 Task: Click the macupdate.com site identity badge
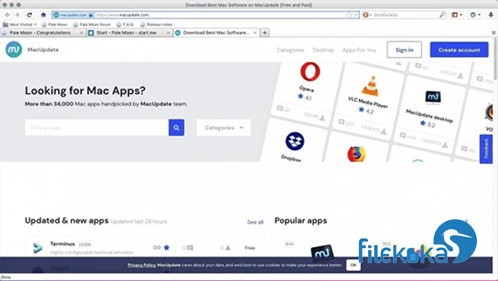(73, 15)
